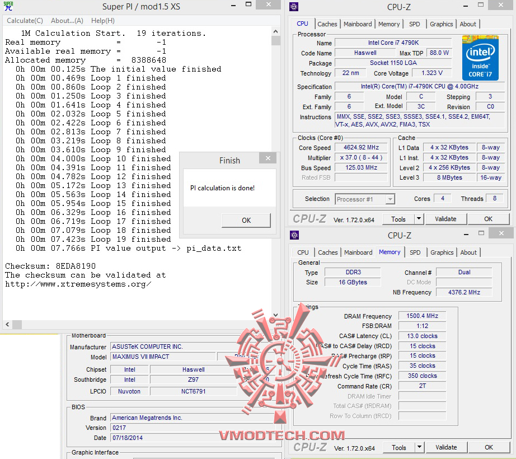The height and width of the screenshot is (459, 516).
Task: Open SPD tab in bottom CPU-Z window
Action: [415, 252]
